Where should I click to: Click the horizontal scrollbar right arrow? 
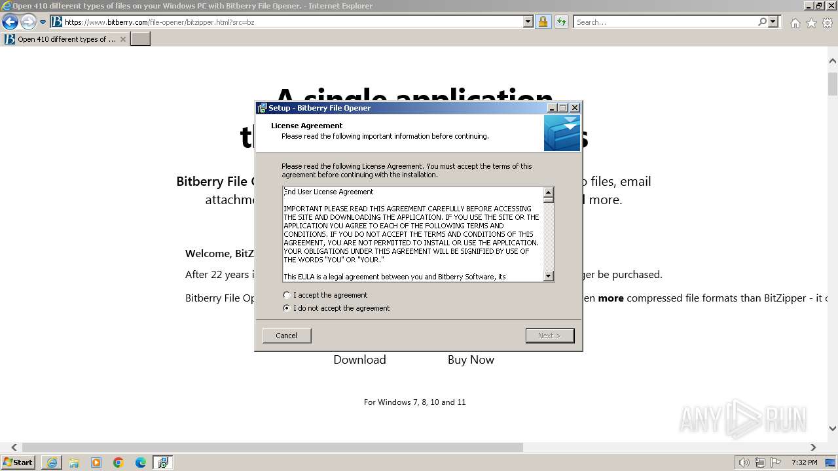(x=813, y=447)
